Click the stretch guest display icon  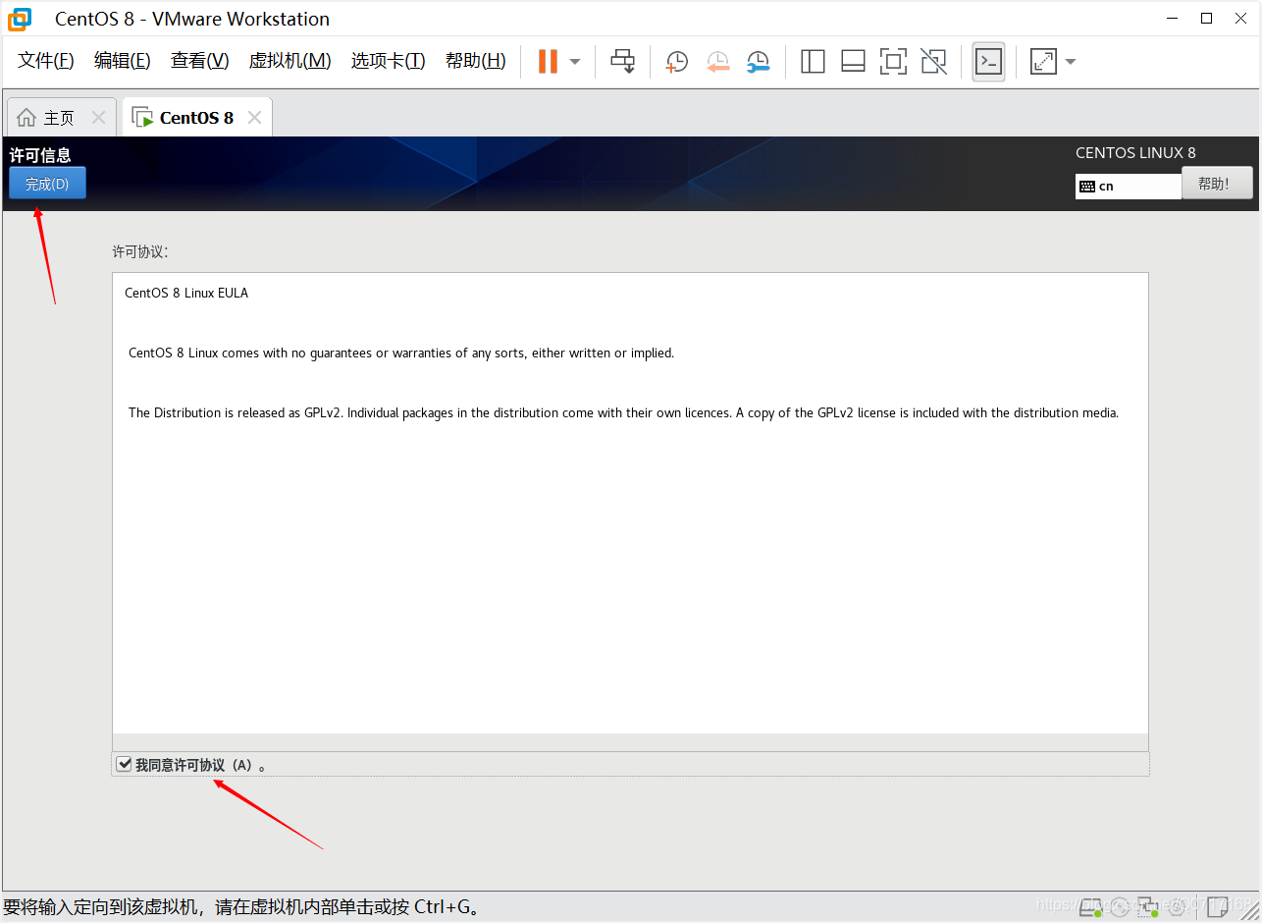tap(1043, 62)
